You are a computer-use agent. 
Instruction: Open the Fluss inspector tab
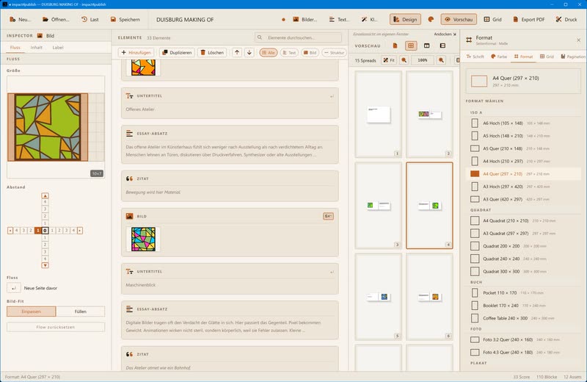15,48
